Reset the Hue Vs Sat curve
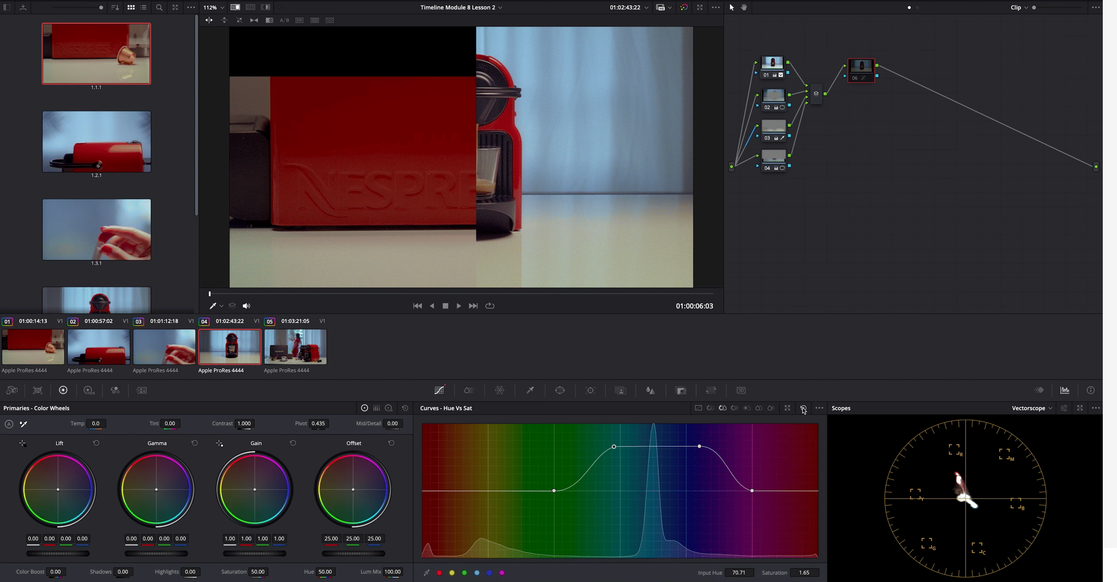Image resolution: width=1117 pixels, height=582 pixels. [803, 408]
